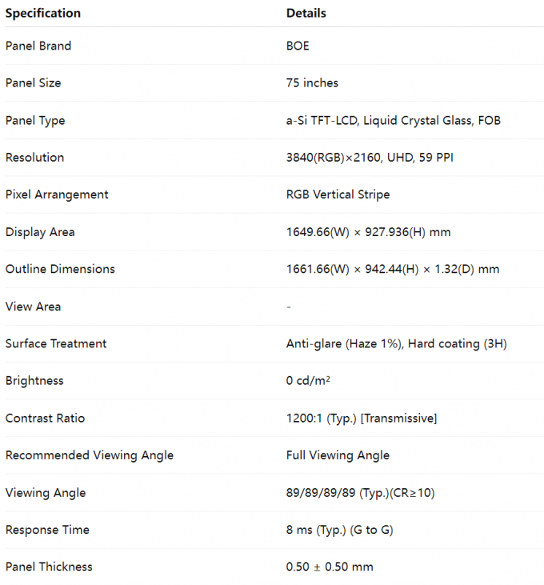Select the 75 inches panel size value
Viewport: 544px width, 585px height.
pos(312,83)
